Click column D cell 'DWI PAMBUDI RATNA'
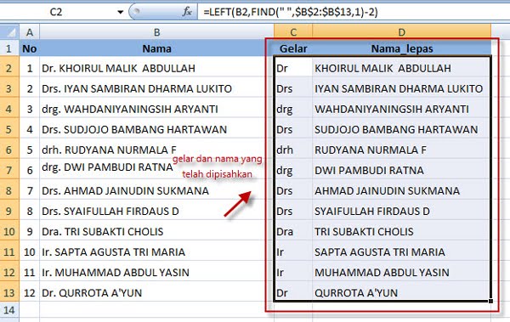Viewport: 510px width, 322px height. pyautogui.click(x=402, y=170)
